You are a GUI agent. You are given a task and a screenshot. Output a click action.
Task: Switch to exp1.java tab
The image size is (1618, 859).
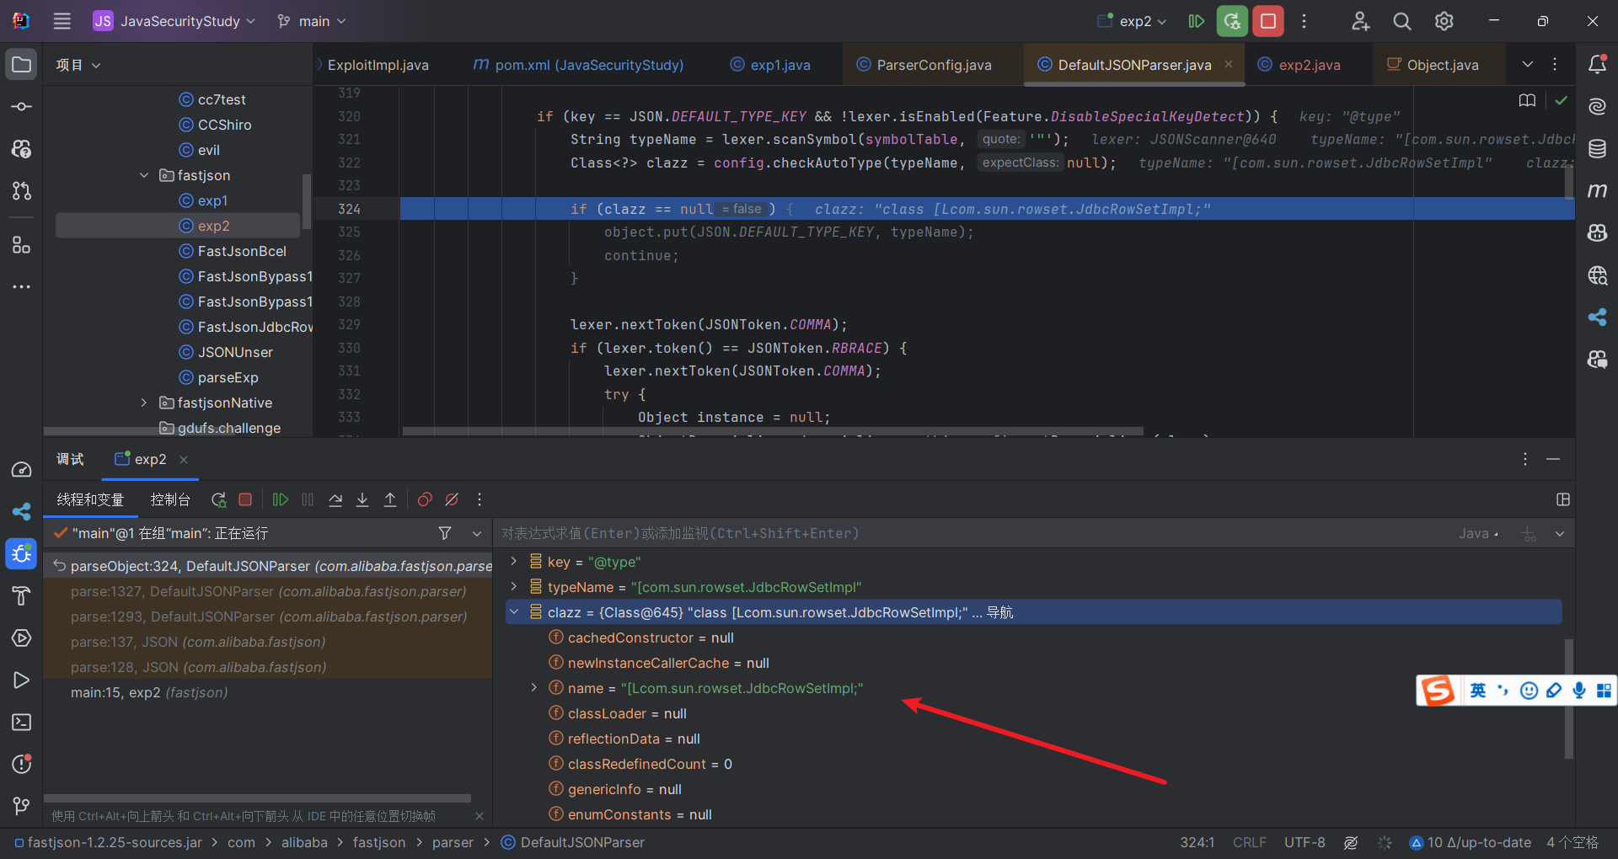pos(770,65)
